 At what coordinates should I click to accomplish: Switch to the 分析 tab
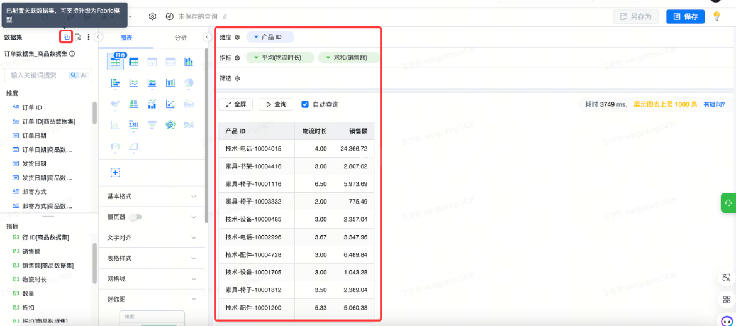(181, 38)
